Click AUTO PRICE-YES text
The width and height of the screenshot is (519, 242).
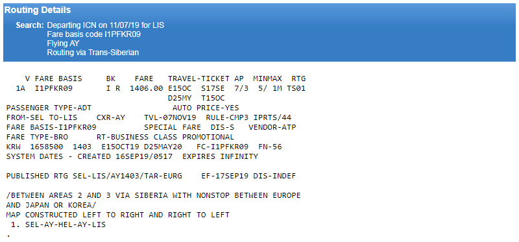[x=206, y=108]
